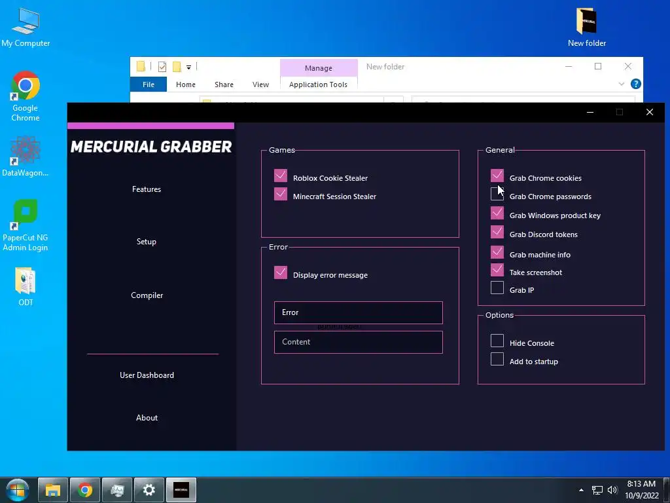The image size is (670, 503).
Task: Toggle the Grab Chrome cookies checkbox
Action: (x=497, y=176)
